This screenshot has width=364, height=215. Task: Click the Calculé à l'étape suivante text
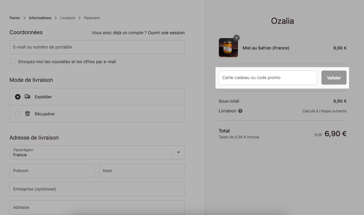(324, 111)
